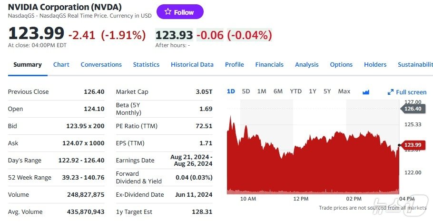The image size is (433, 222).
Task: Open the chart type icon
Action: click(366, 92)
